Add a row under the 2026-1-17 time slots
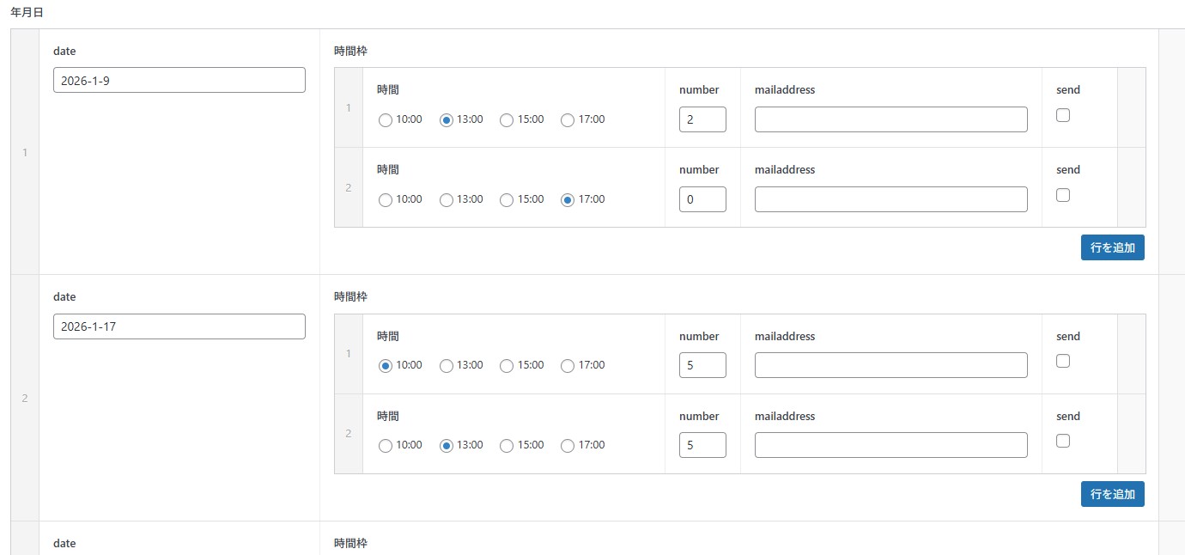 [x=1112, y=494]
